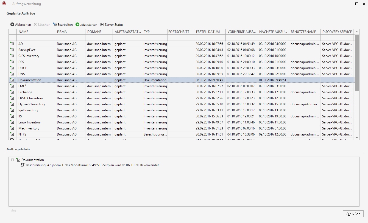Image resolution: width=368 pixels, height=223 pixels.
Task: Click the filter field under TYP column
Action: point(155,38)
